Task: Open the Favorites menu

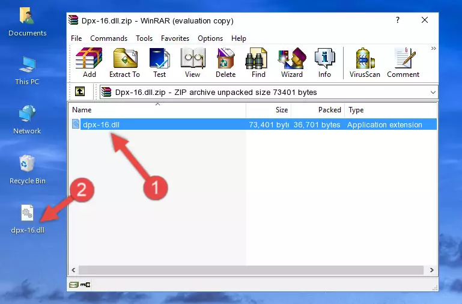Action: coord(175,38)
